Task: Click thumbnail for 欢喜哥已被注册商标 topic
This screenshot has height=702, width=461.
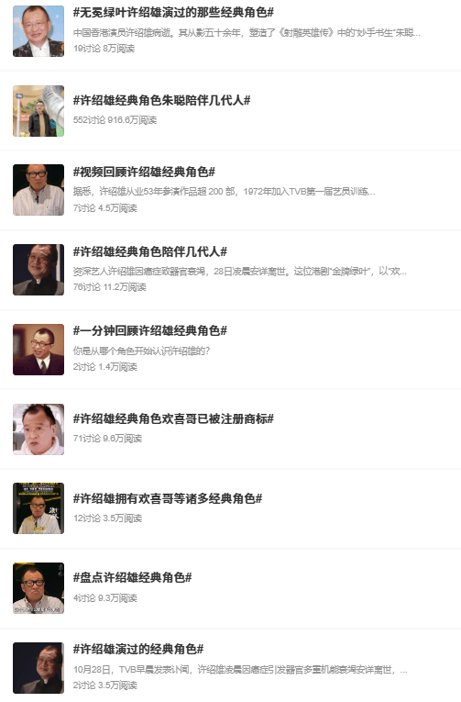Action: tap(38, 429)
